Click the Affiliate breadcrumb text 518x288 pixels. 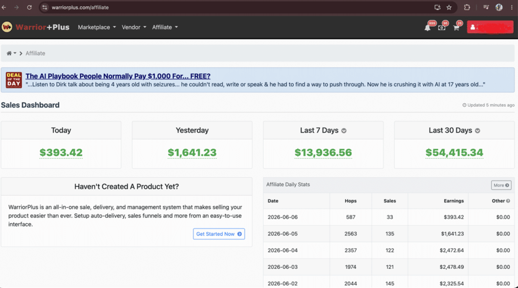pyautogui.click(x=35, y=53)
